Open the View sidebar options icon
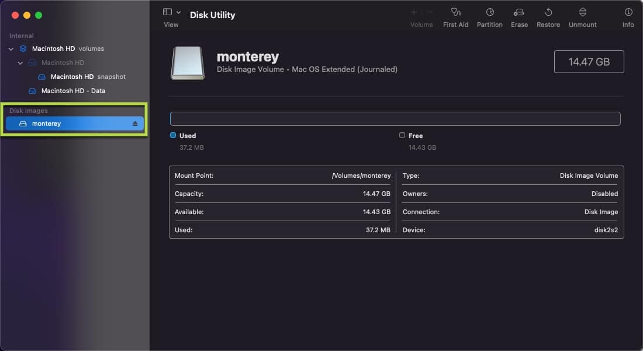The image size is (643, 351). point(167,12)
